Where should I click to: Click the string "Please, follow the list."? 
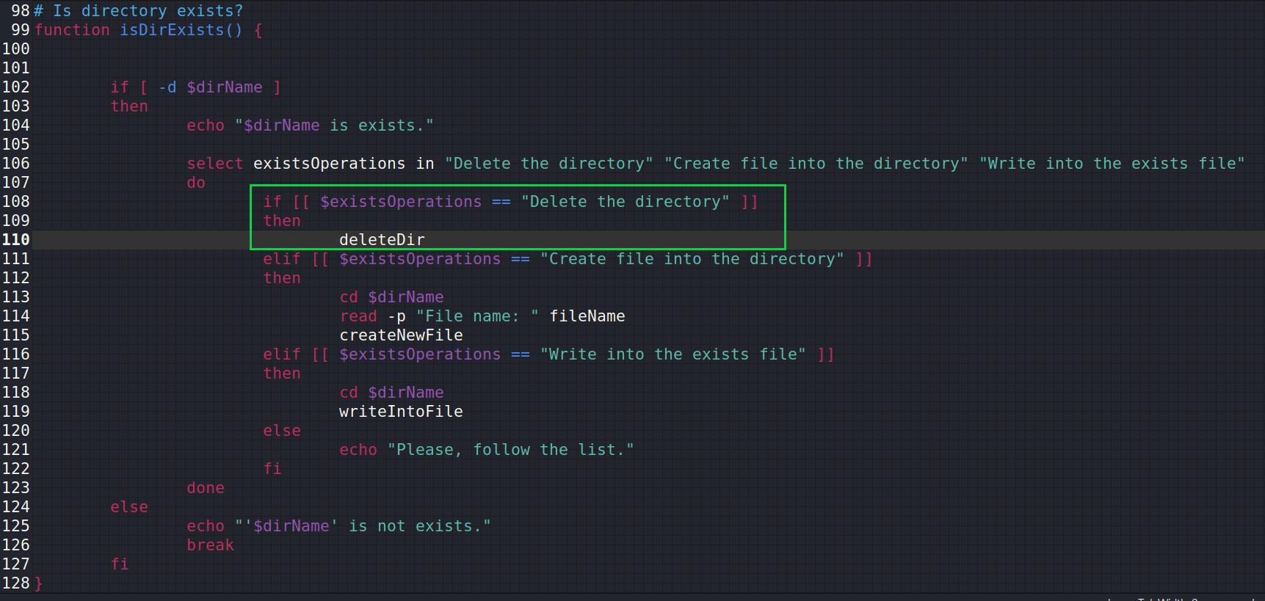pyautogui.click(x=511, y=450)
